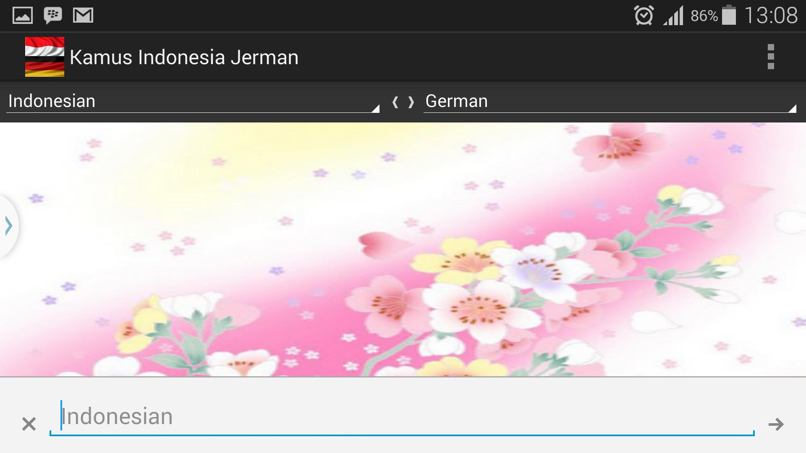Open the picture notification icon
806x453 pixels.
(x=23, y=16)
